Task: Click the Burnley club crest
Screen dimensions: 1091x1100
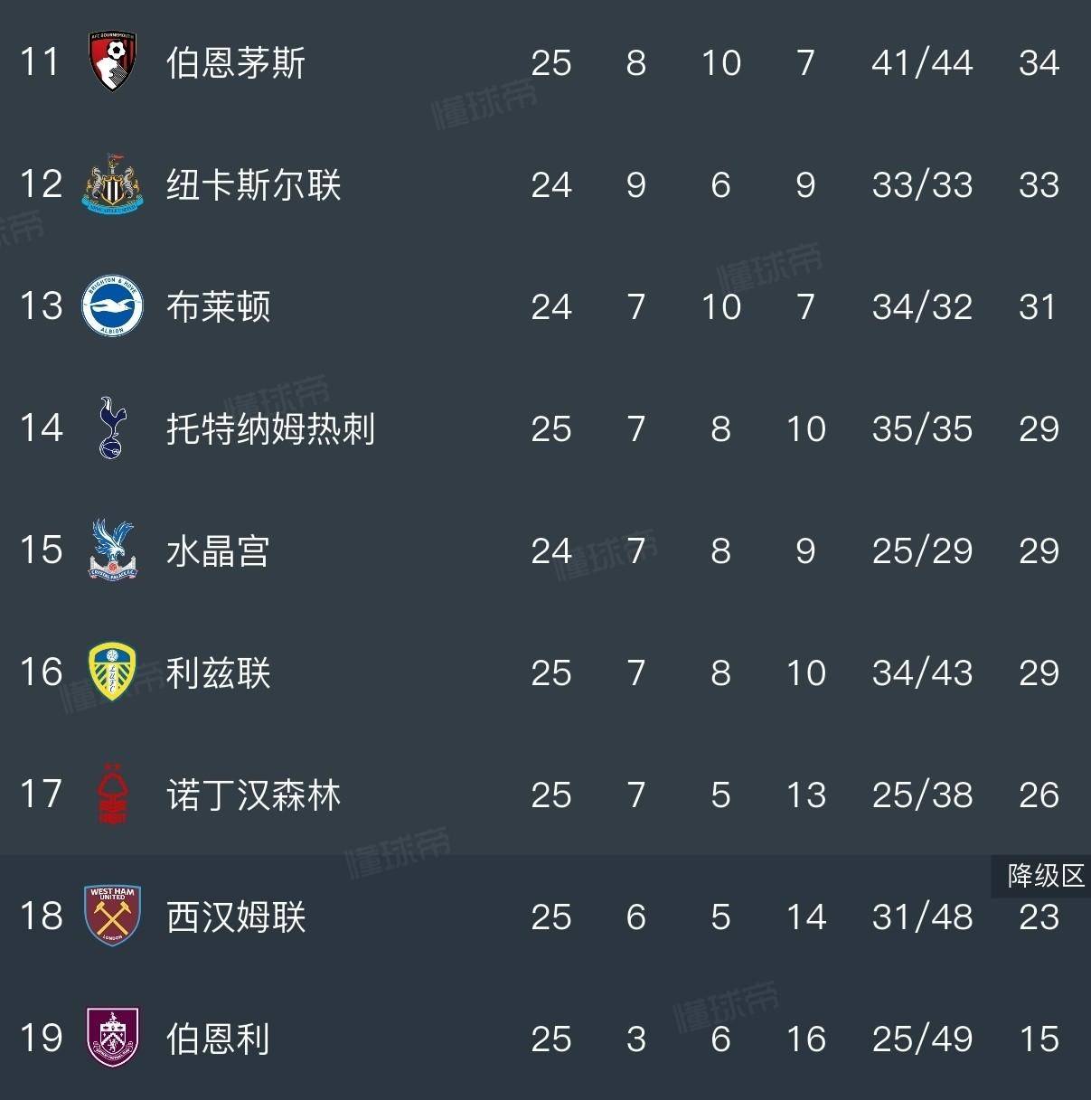Action: [112, 1038]
